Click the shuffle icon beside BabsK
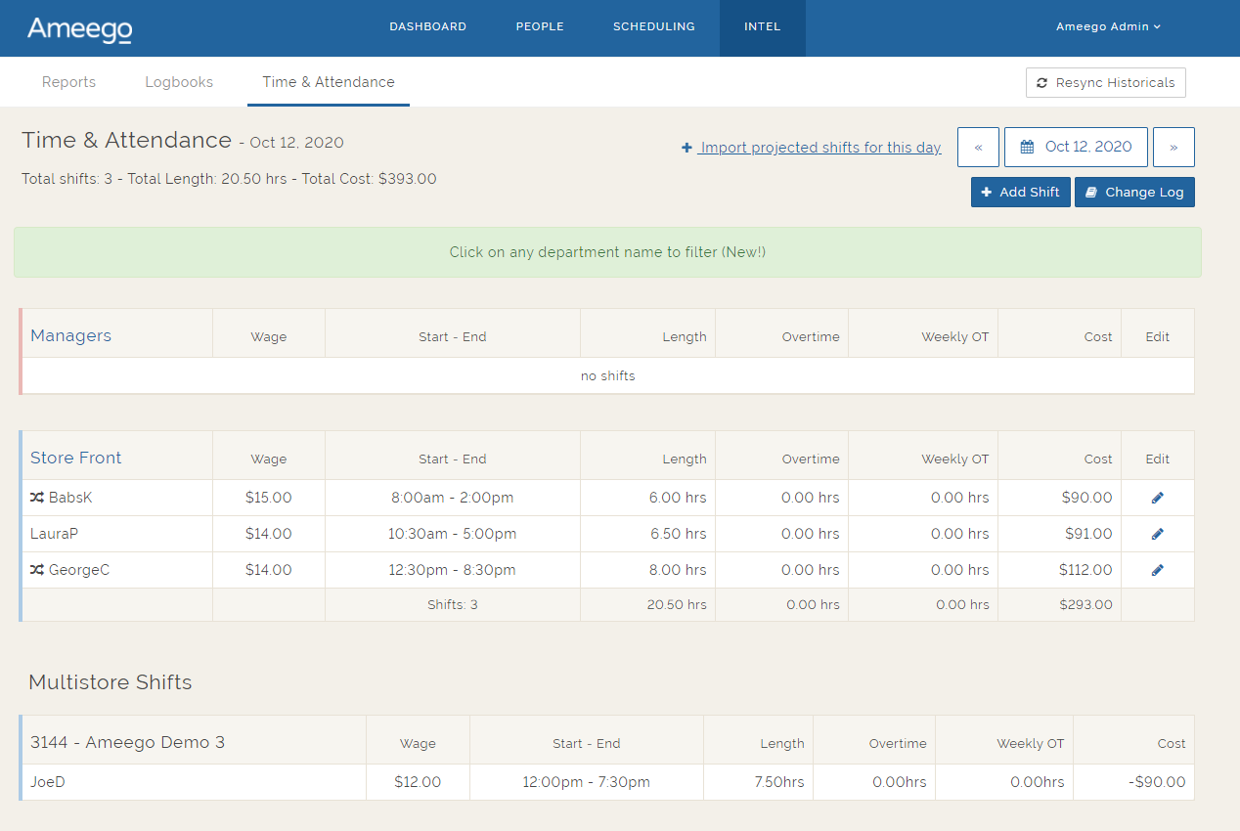Image resolution: width=1240 pixels, height=831 pixels. [x=37, y=498]
